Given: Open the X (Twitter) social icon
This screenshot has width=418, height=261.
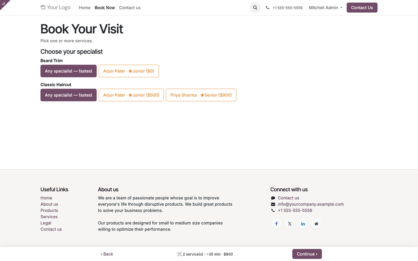Looking at the screenshot, I should click(x=289, y=224).
